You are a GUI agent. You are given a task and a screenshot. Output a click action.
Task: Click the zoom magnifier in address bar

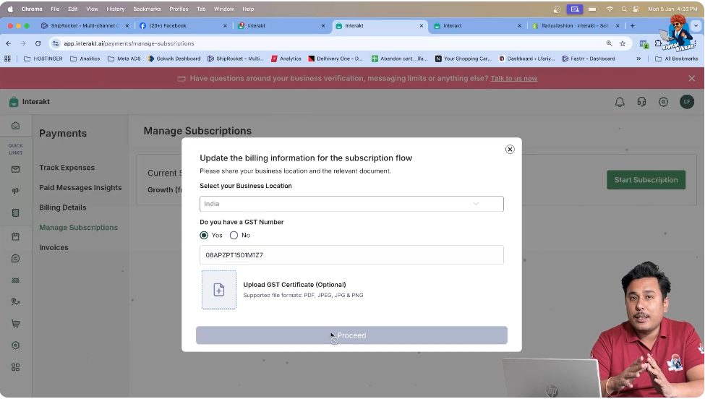(x=610, y=43)
